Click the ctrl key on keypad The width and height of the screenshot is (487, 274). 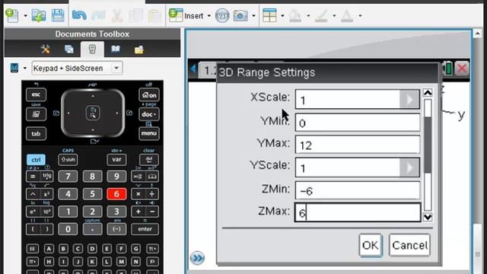tap(36, 160)
